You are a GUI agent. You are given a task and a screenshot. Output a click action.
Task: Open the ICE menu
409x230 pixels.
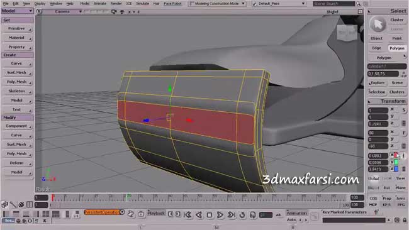click(129, 4)
